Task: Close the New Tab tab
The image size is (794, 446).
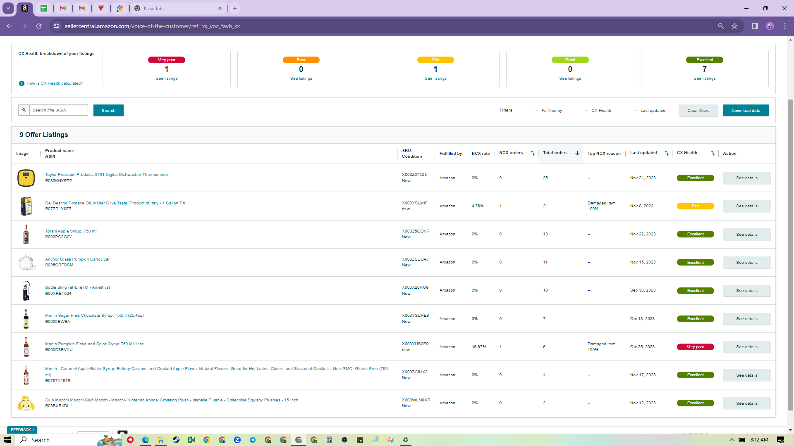Action: [x=220, y=8]
